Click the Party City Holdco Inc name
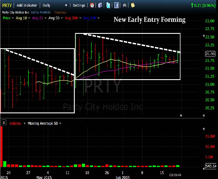The width and height of the screenshot is (218, 179). coord(15,12)
